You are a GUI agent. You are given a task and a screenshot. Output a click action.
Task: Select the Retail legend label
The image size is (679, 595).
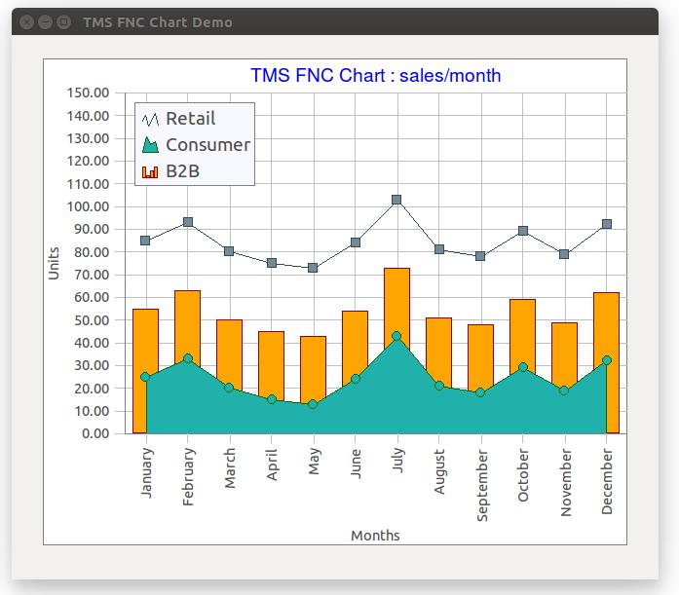[x=191, y=119]
